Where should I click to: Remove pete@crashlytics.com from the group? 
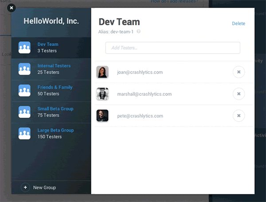pyautogui.click(x=239, y=116)
